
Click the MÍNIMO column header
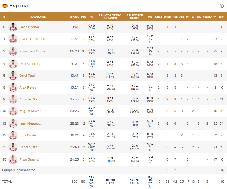pyautogui.click(x=74, y=17)
